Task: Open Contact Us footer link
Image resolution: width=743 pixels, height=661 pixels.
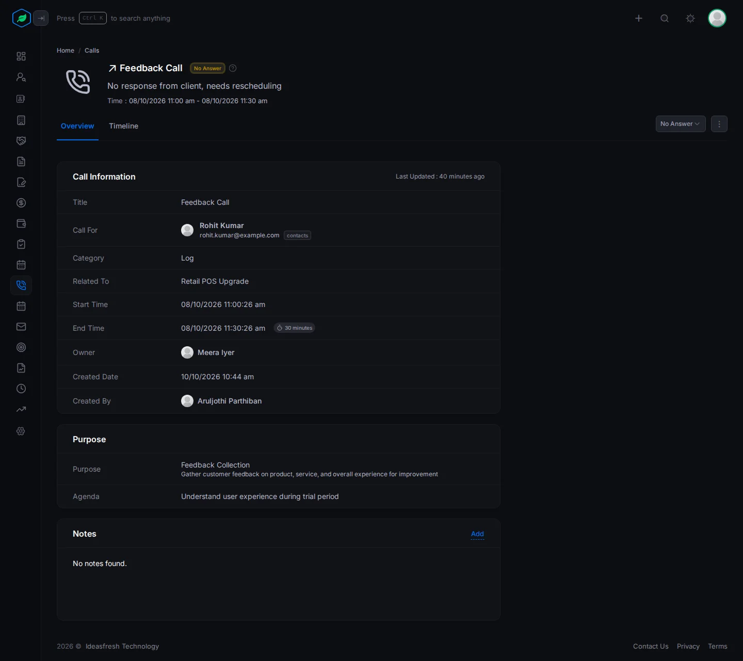Action: (x=651, y=646)
